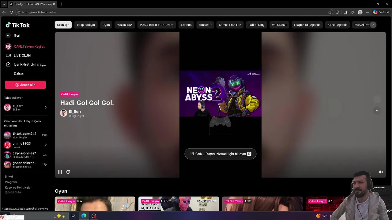Open favorites list icon in toolbar
The width and height of the screenshot is (392, 220).
click(x=353, y=12)
